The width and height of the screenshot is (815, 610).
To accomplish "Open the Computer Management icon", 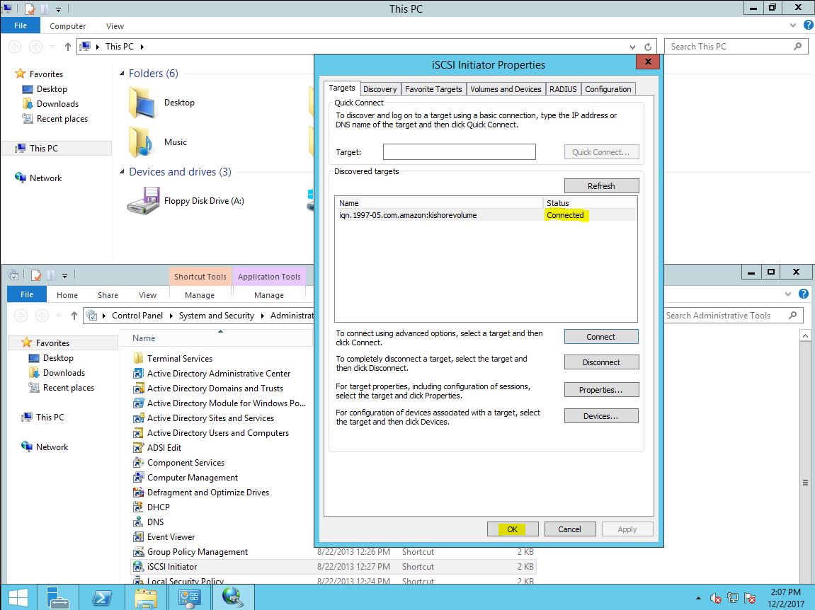I will coord(139,478).
